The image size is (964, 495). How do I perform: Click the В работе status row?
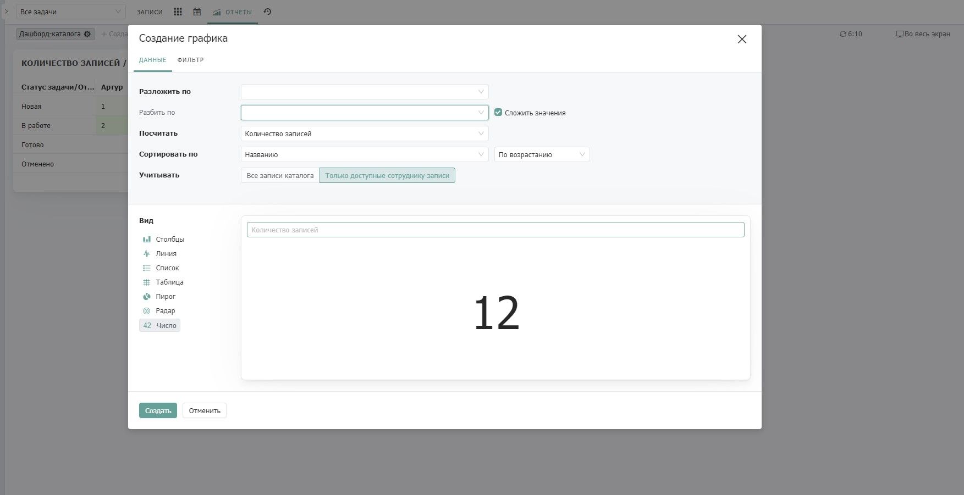point(70,125)
